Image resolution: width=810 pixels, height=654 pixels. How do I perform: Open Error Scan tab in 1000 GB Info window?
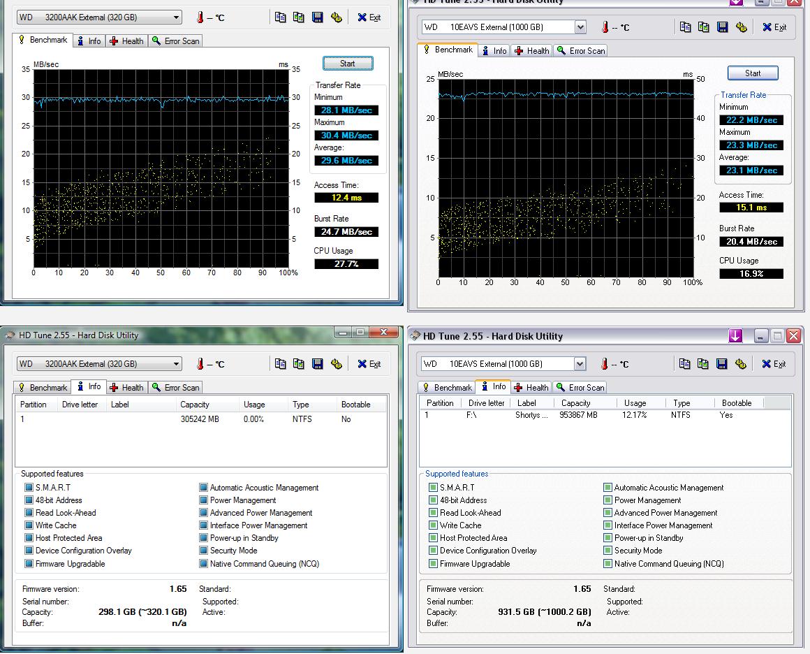pyautogui.click(x=580, y=388)
